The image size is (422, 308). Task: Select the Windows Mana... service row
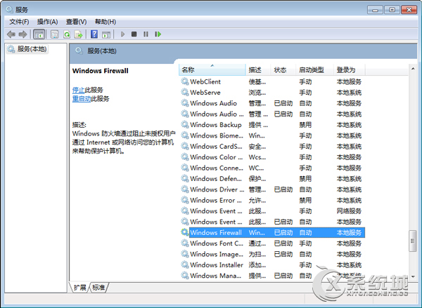[x=272, y=276]
